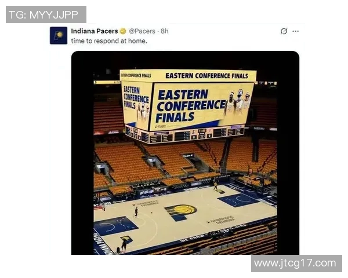Click the left side face of the jumbotron
348x278 pixels.
[136, 105]
